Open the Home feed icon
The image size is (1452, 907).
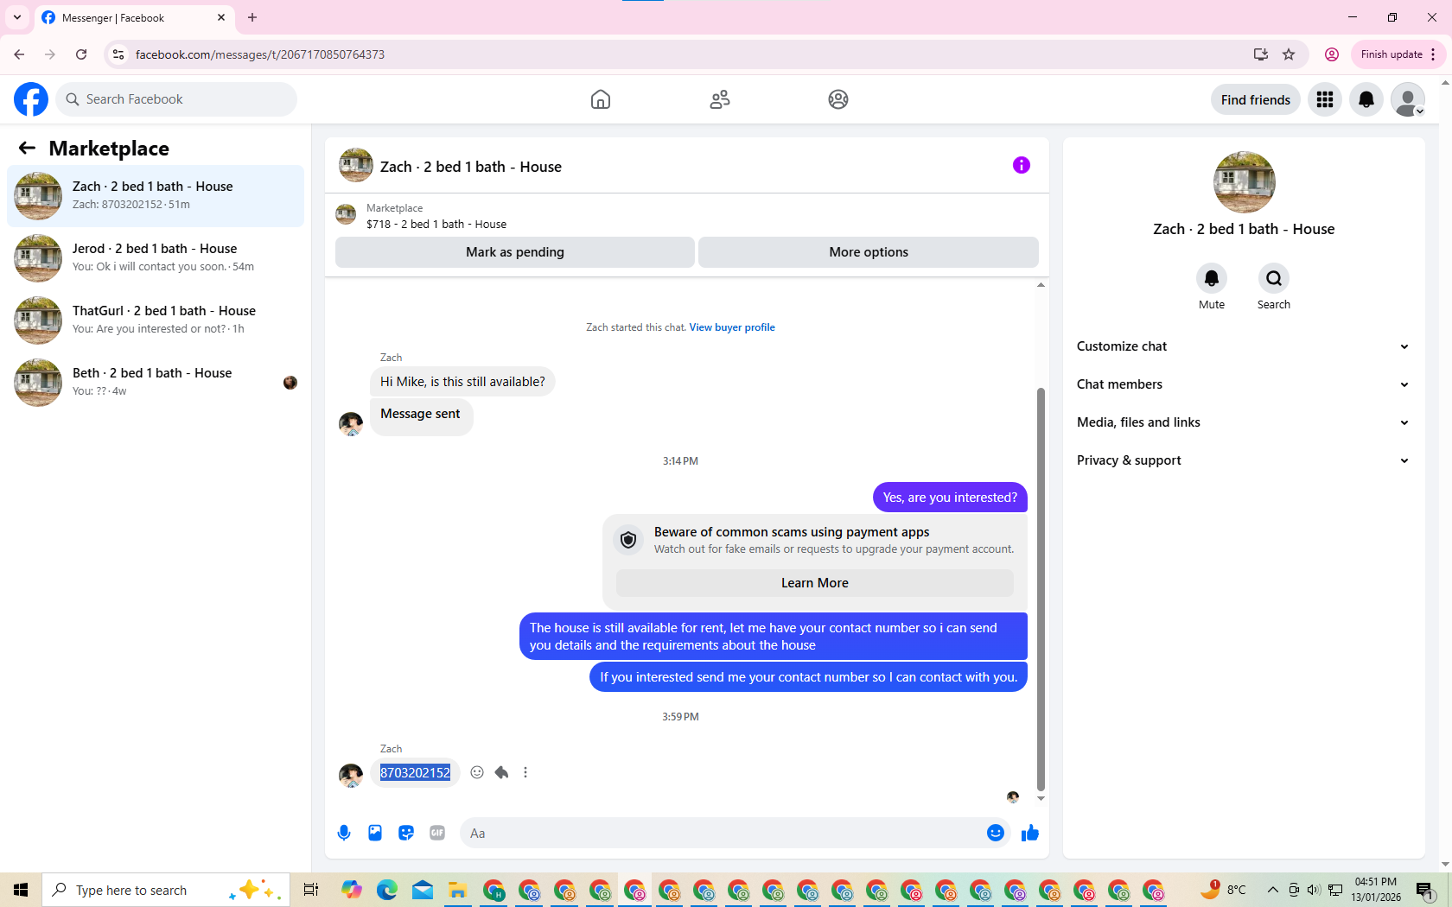tap(601, 99)
